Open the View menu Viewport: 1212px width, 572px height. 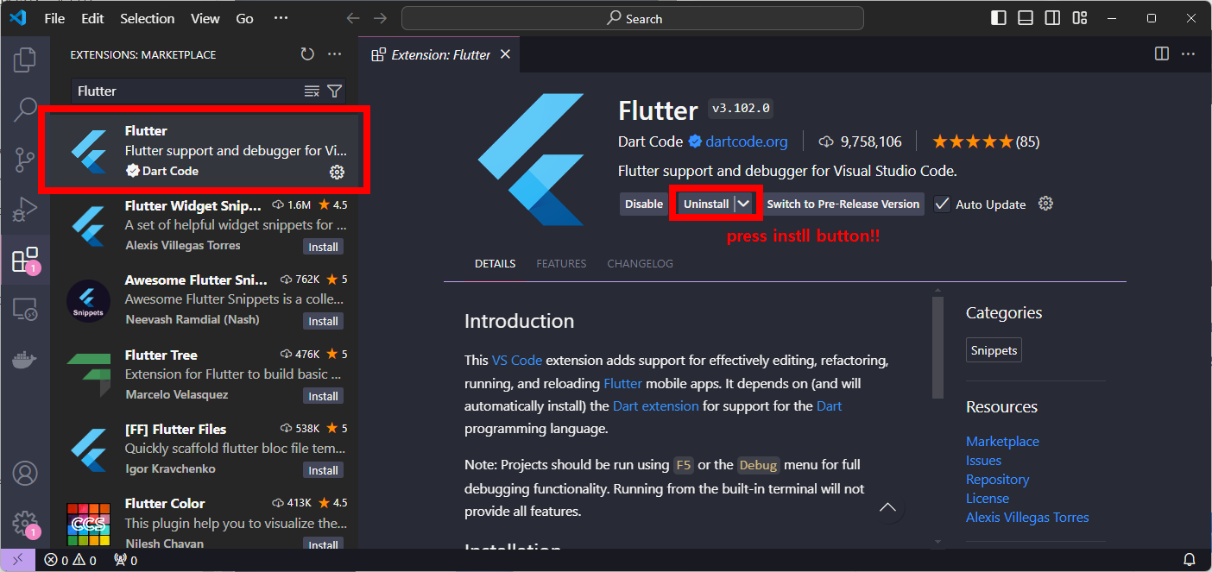(x=205, y=18)
